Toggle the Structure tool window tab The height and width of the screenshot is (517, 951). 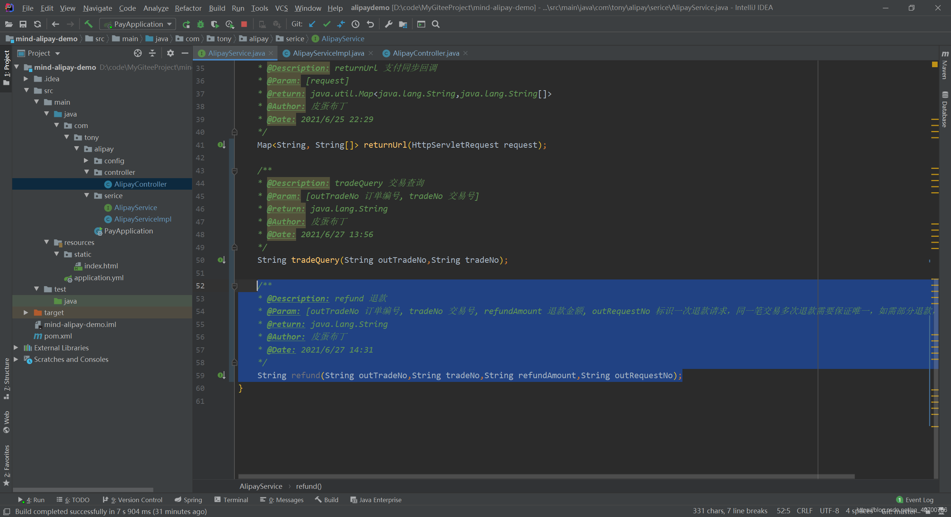click(6, 378)
